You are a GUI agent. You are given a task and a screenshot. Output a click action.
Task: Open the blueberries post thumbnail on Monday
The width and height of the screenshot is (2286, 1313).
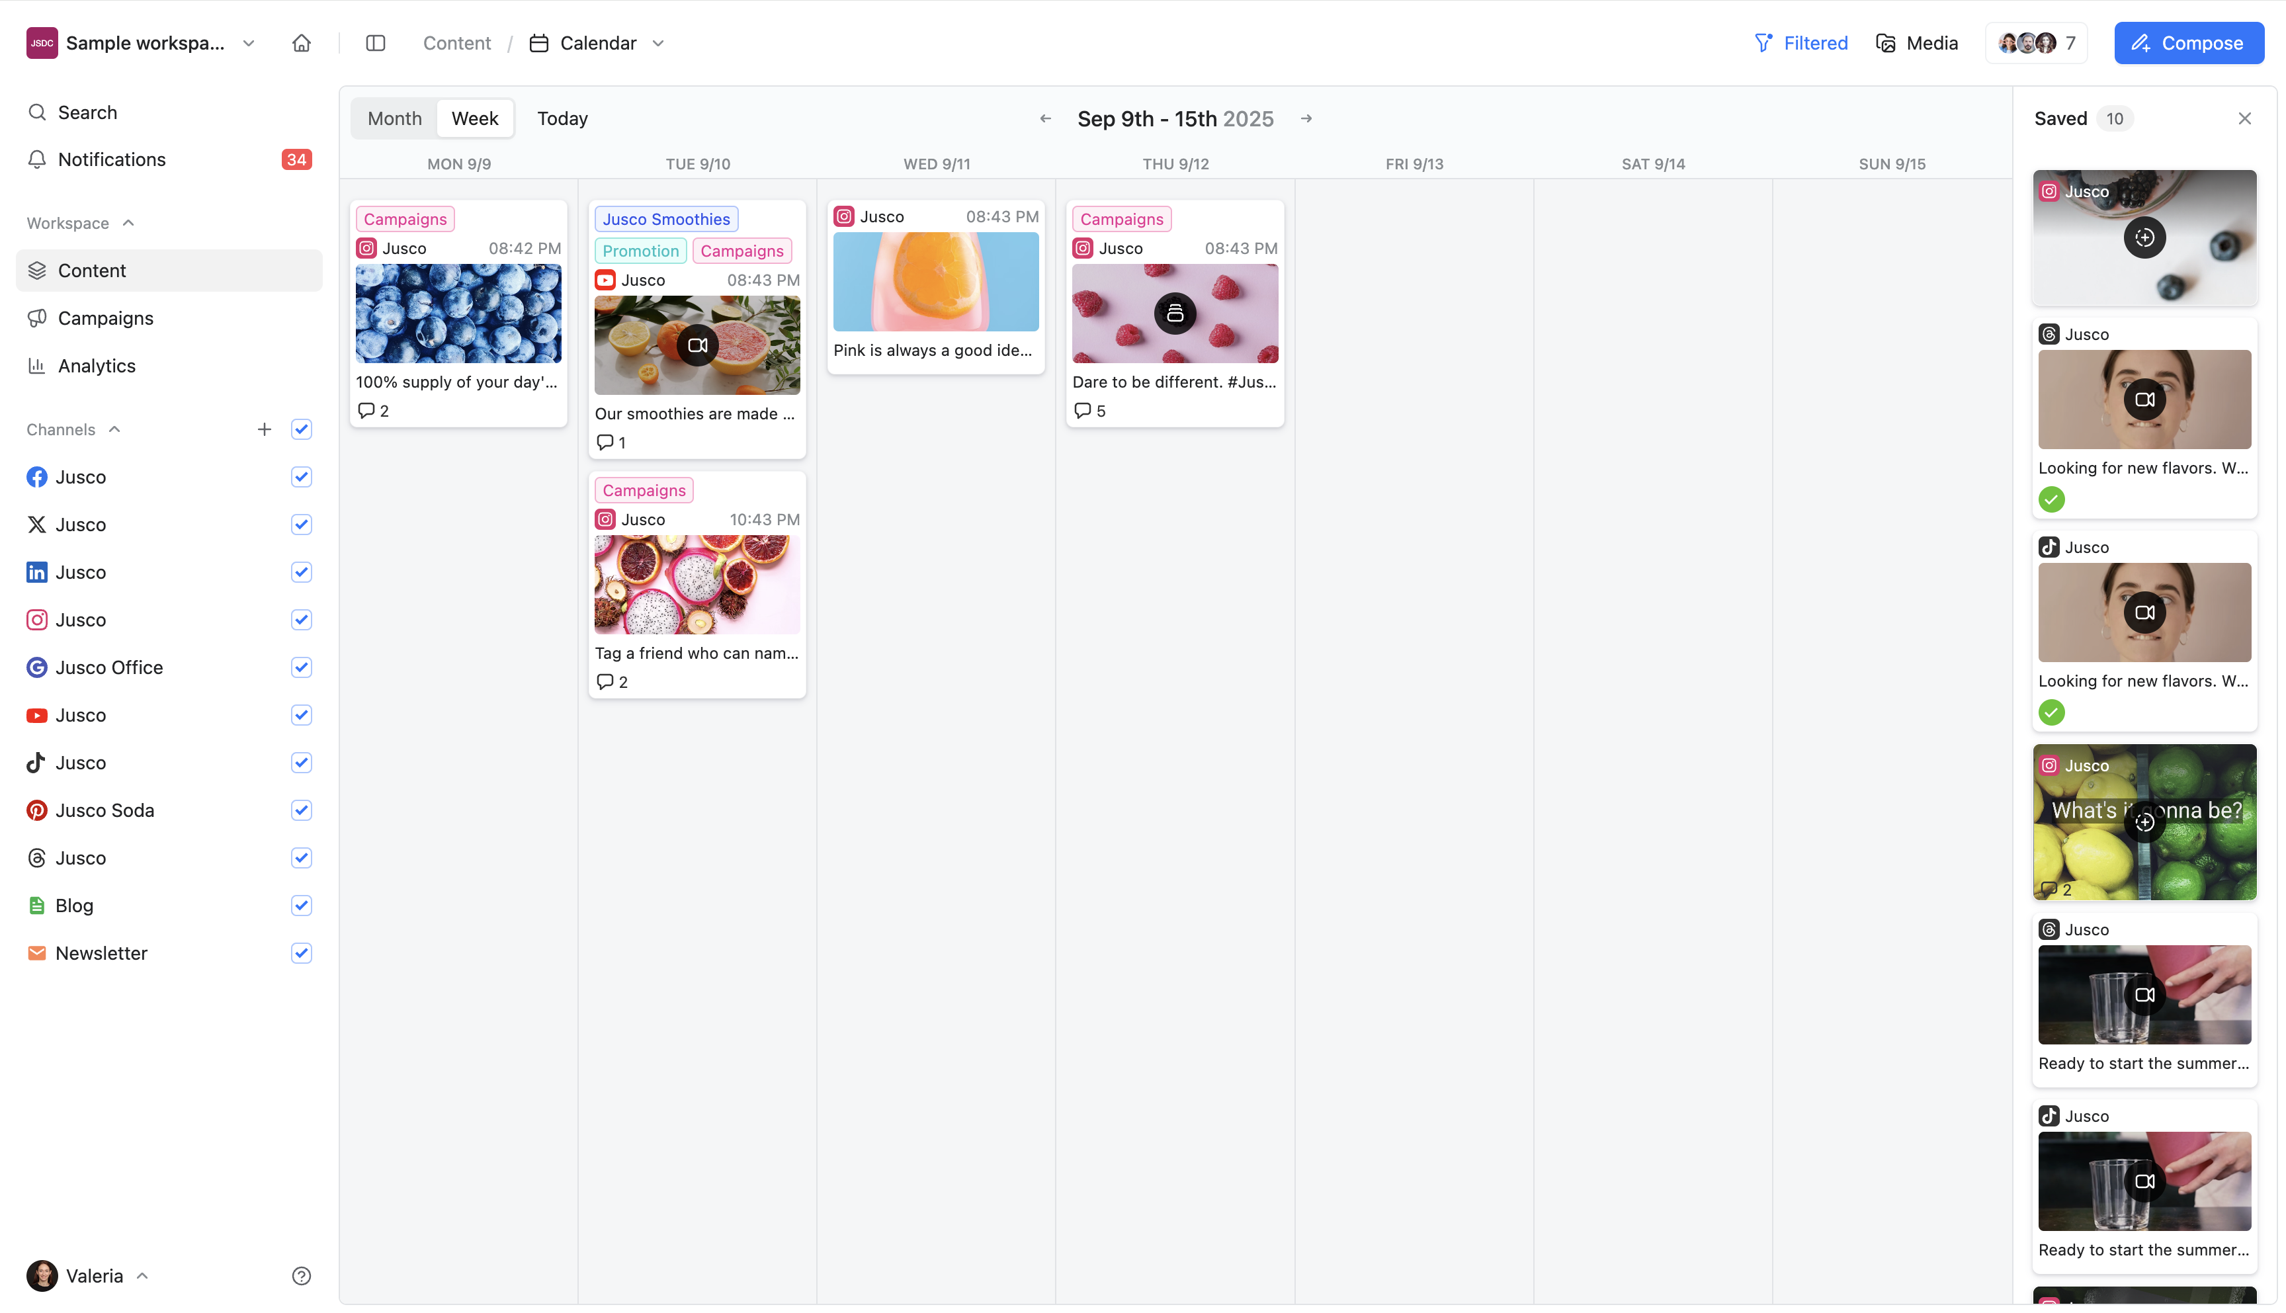tap(458, 313)
